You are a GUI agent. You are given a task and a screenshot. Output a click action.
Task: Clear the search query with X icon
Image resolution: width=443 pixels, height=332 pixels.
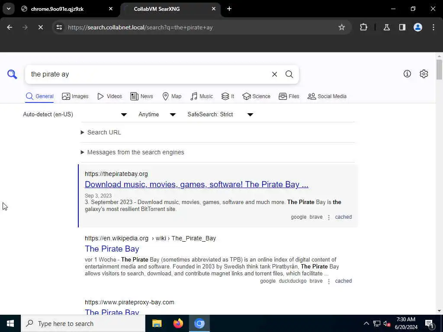click(274, 74)
